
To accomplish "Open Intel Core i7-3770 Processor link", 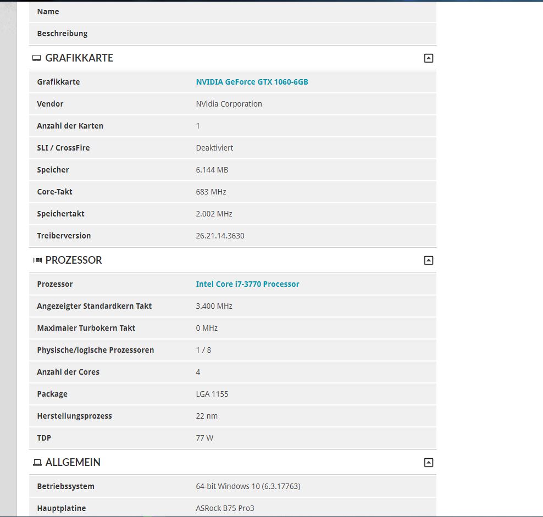I will [x=247, y=284].
